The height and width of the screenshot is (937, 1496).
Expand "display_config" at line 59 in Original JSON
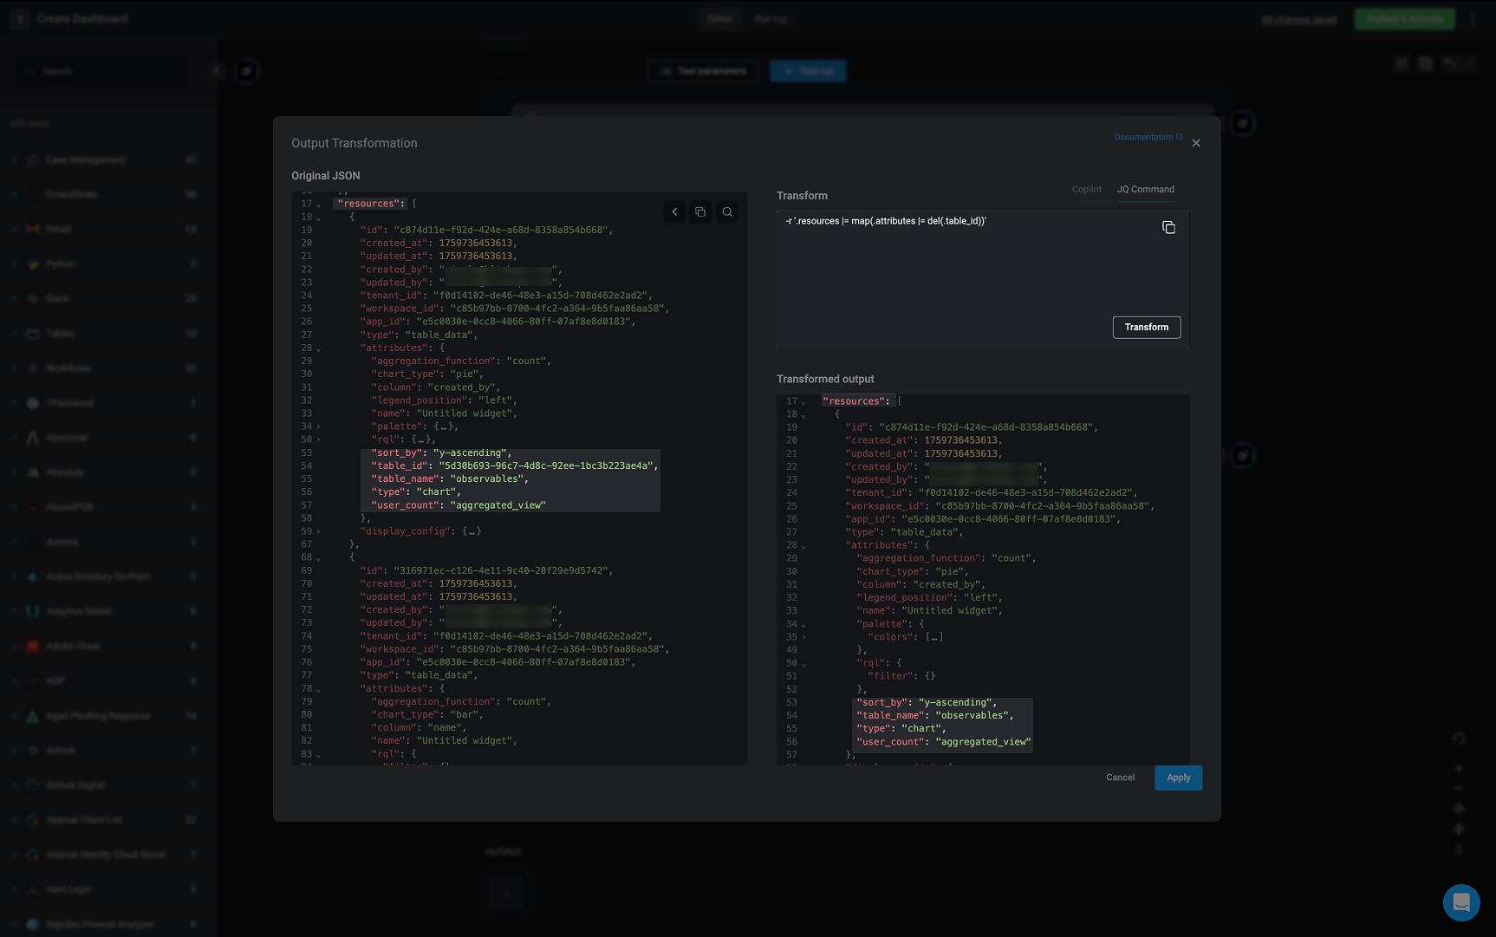coord(319,531)
